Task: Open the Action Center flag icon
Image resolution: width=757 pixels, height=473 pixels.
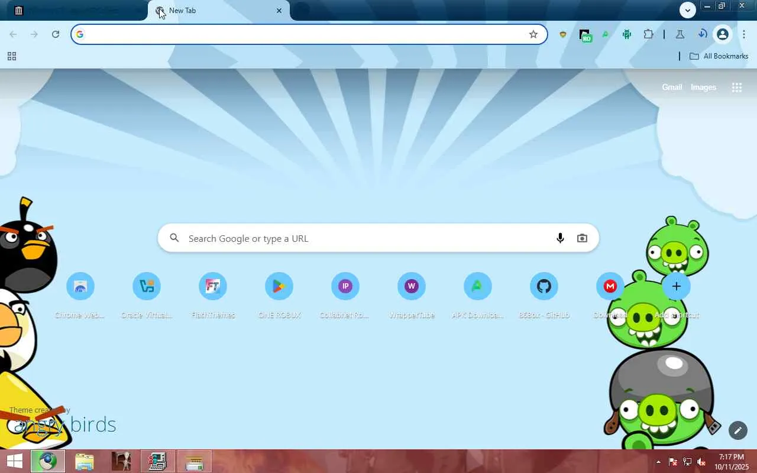Action: (673, 462)
